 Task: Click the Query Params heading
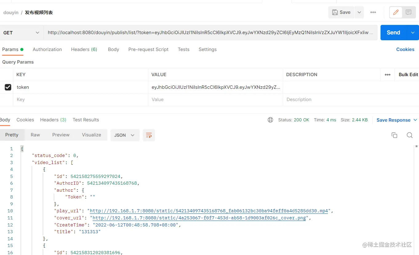[x=18, y=62]
